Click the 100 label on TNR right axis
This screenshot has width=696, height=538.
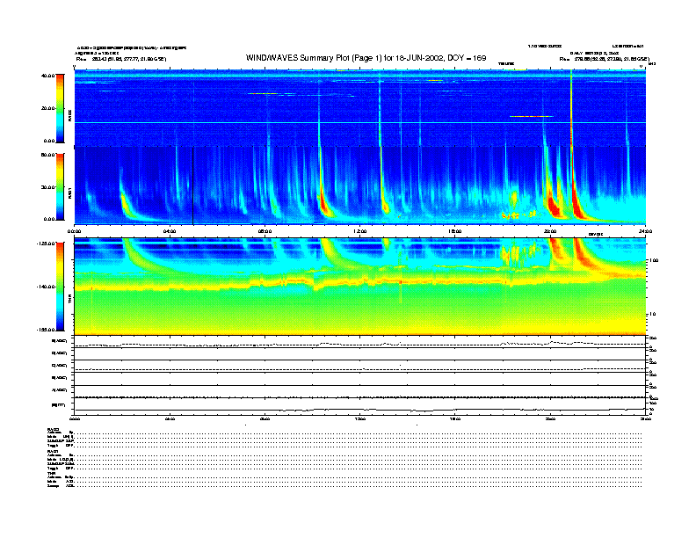[x=653, y=260]
